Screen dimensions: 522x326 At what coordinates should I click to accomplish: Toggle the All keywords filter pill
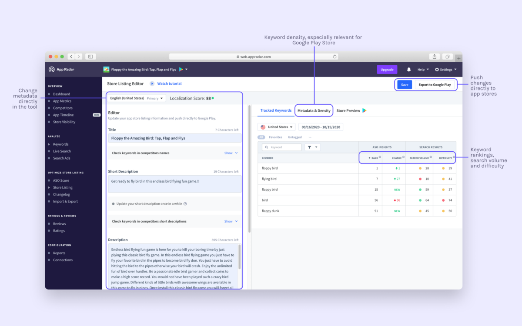pos(261,137)
